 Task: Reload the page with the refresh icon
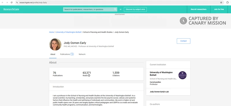click(x=12, y=3)
